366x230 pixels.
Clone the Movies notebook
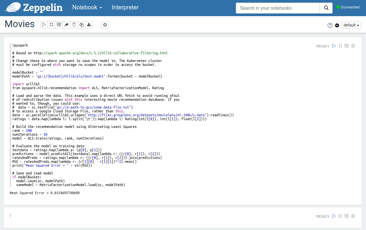(81, 25)
